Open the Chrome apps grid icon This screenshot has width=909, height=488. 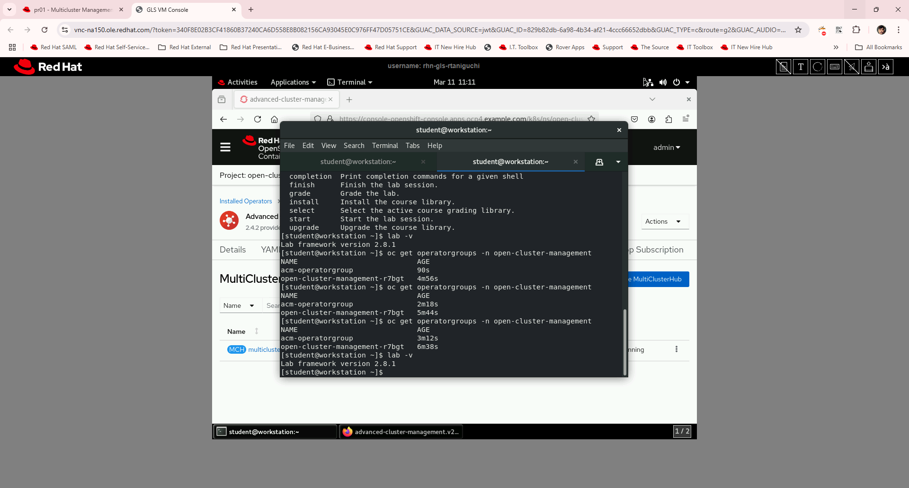[12, 47]
